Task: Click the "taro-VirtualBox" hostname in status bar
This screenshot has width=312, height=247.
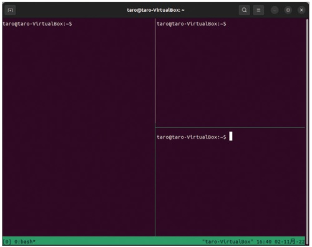Action: click(228, 241)
